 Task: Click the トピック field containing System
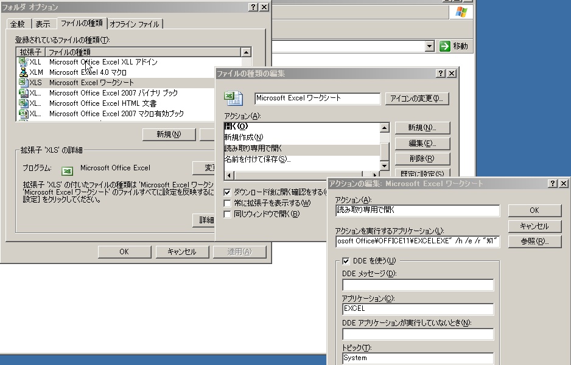pos(418,358)
